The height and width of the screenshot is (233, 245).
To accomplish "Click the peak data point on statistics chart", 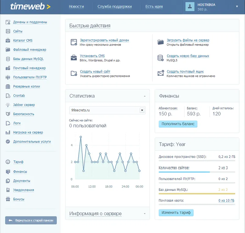I will [81, 137].
